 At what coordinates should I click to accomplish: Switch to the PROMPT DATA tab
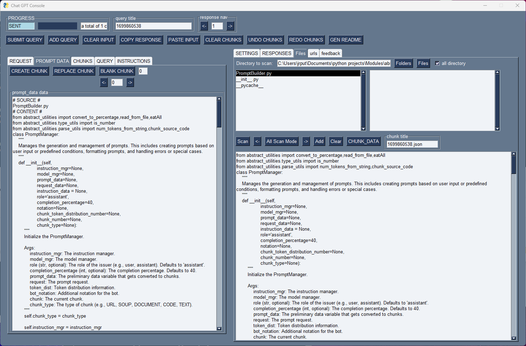coord(52,61)
